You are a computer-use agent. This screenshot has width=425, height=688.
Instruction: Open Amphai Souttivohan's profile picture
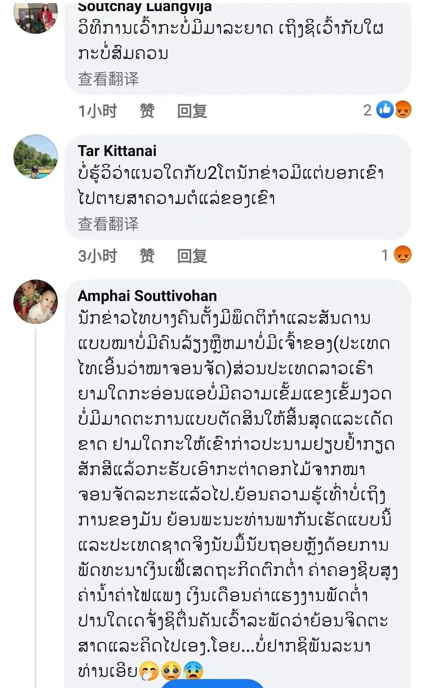click(35, 302)
